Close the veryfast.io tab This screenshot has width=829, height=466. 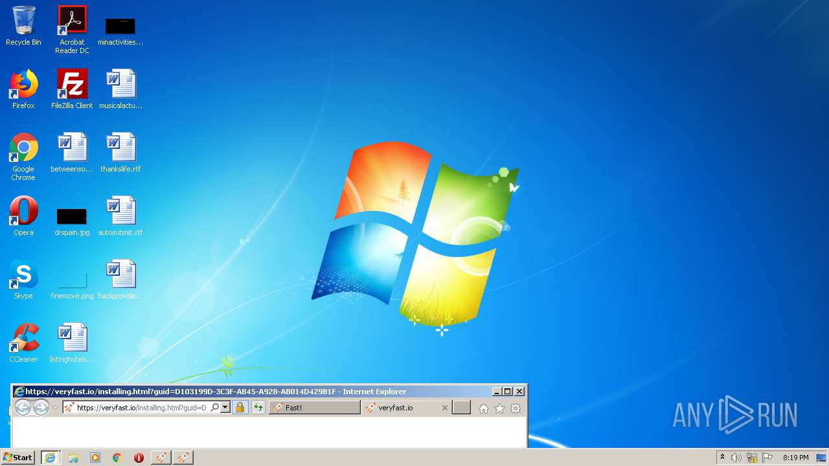point(444,408)
